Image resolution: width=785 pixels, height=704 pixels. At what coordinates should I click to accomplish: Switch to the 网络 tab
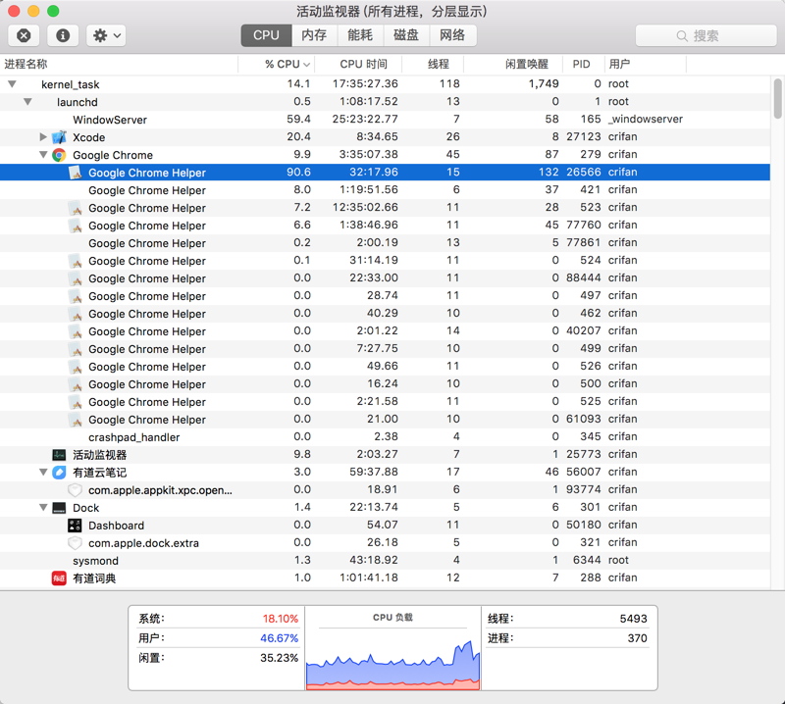point(452,35)
